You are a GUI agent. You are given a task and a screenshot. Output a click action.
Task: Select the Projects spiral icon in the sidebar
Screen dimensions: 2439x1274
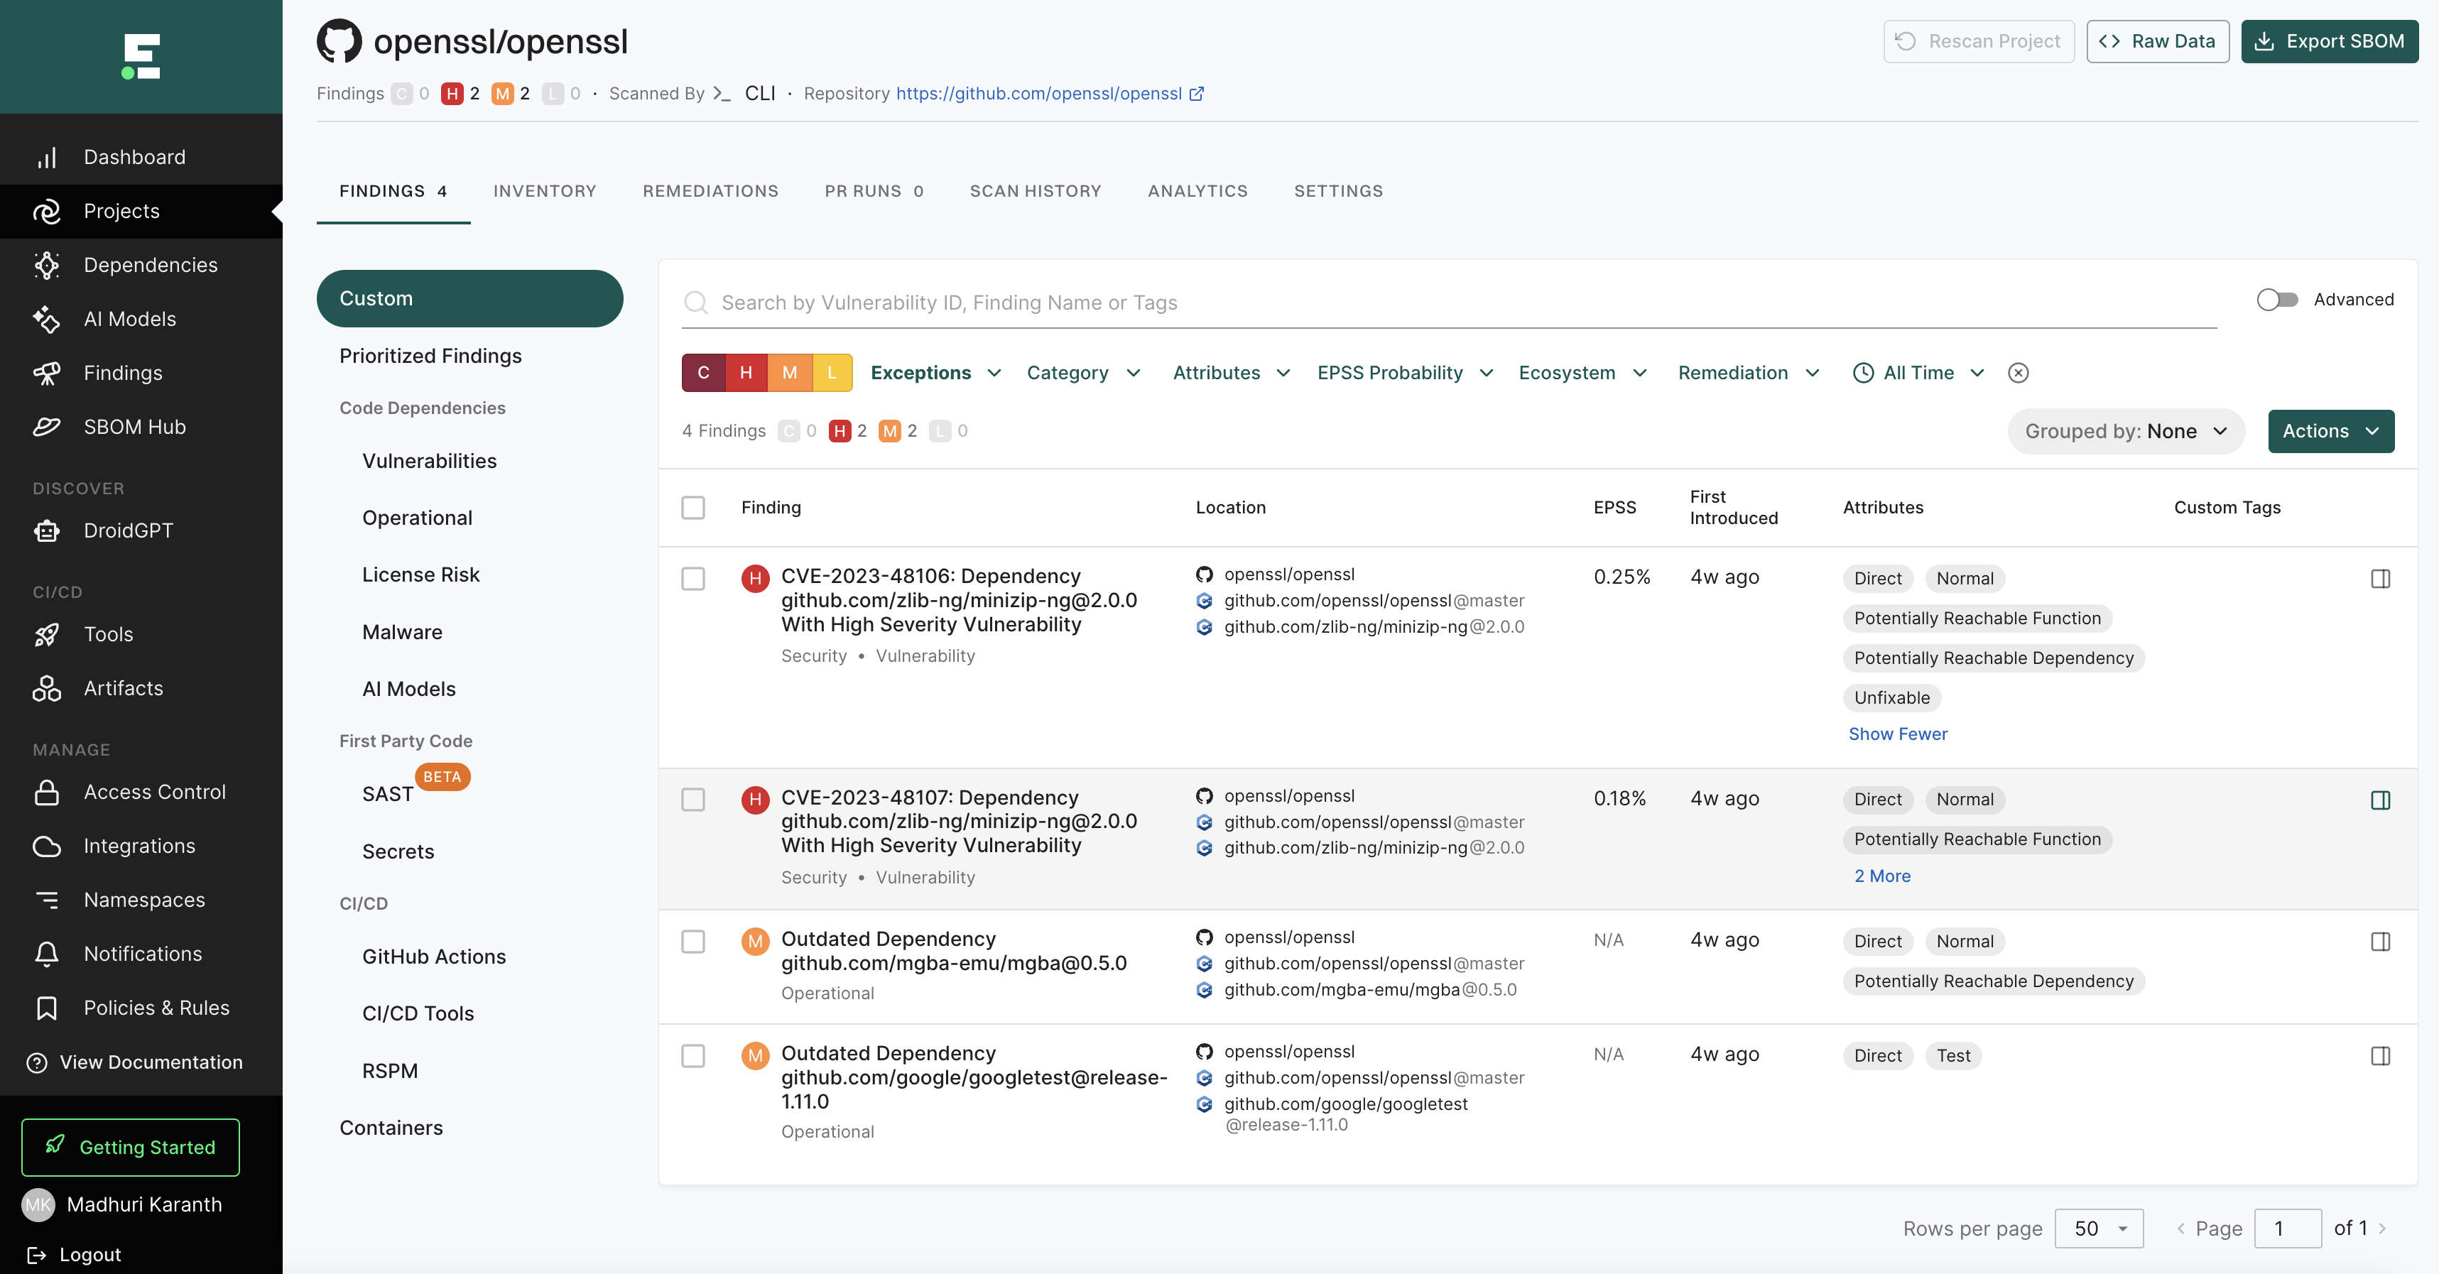click(46, 211)
